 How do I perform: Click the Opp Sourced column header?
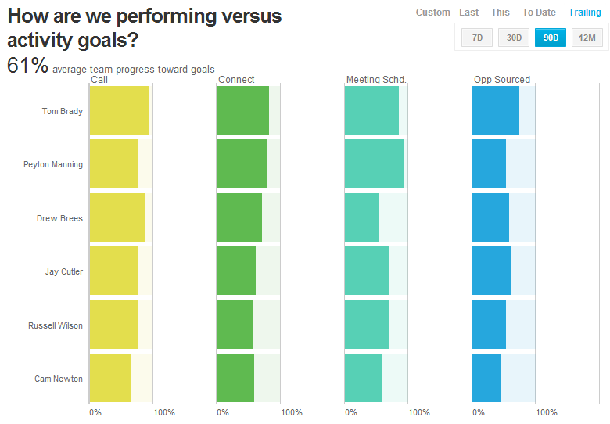(x=502, y=80)
